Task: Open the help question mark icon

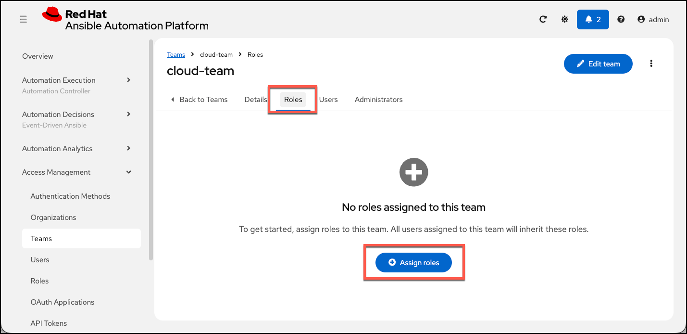Action: tap(621, 19)
